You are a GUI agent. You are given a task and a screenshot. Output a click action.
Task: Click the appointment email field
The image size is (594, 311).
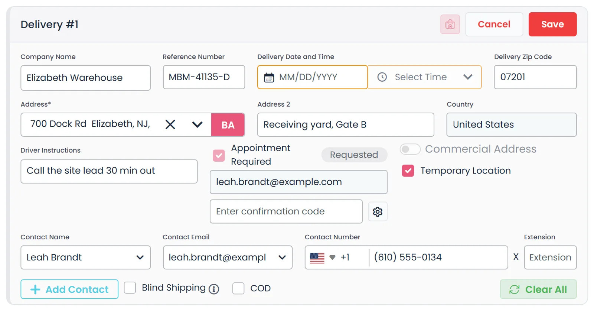click(x=298, y=182)
